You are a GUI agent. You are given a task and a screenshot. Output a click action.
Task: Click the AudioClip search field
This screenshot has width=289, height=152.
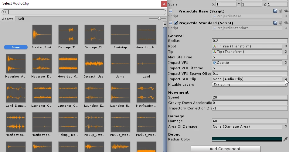coord(84,12)
